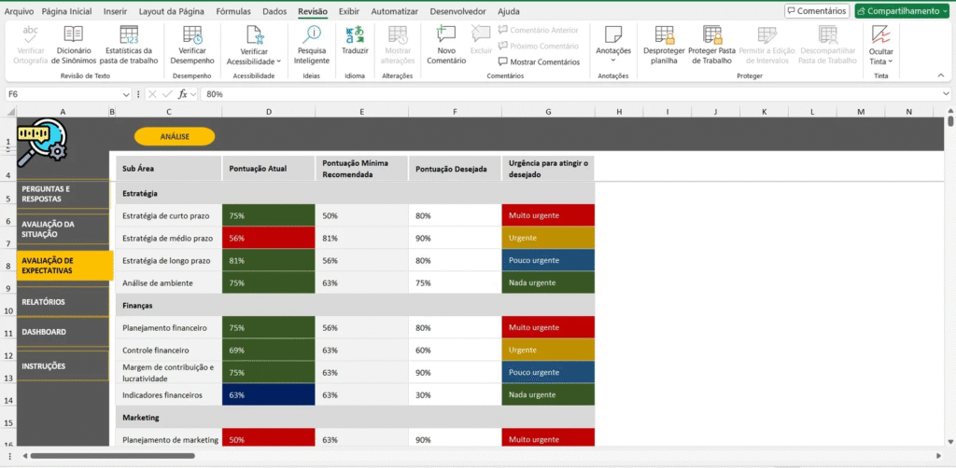Viewport: 956px width, 468px height.
Task: Click Proteger Pasta de Trabalho
Action: (711, 45)
